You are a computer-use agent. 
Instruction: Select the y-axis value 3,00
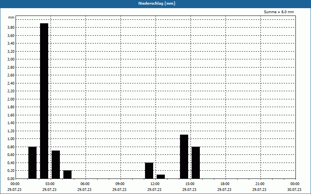pos(11,59)
